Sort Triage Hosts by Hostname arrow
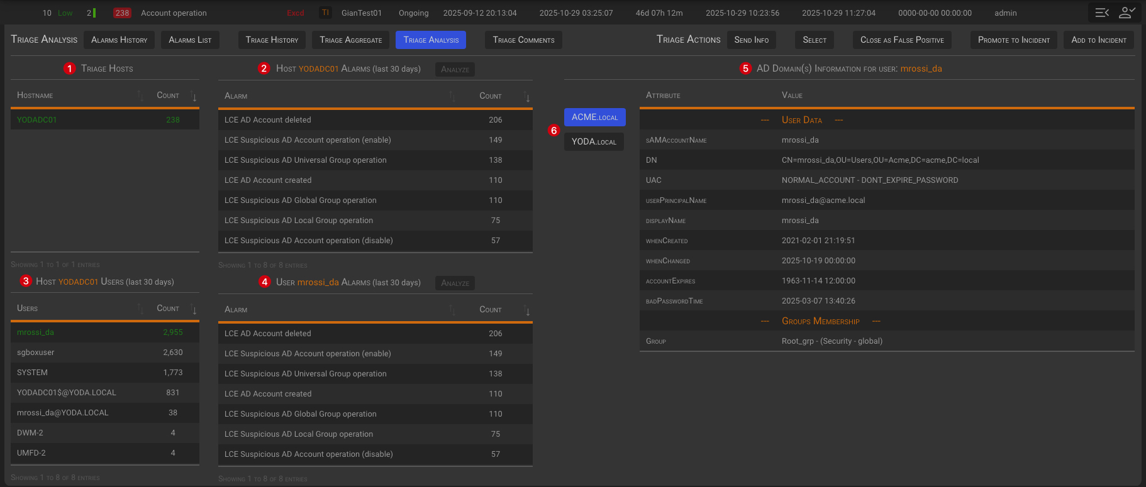Viewport: 1146px width, 487px height. [x=140, y=96]
